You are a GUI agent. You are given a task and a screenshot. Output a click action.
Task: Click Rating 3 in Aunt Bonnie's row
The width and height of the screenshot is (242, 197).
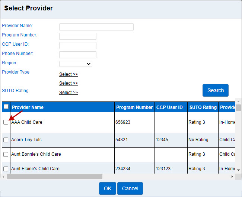click(197, 154)
